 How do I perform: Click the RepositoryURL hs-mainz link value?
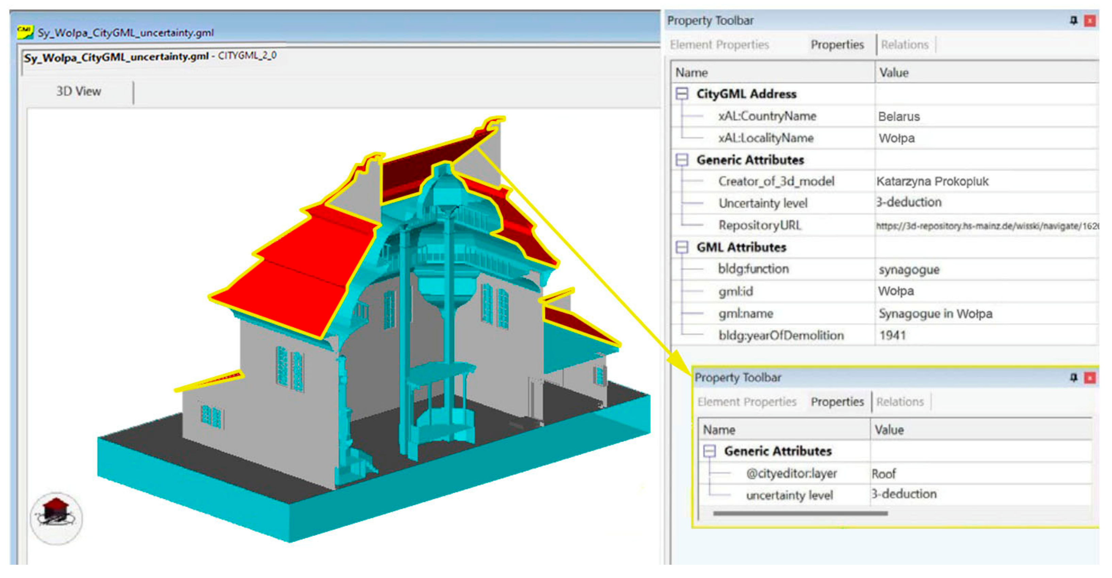point(986,226)
